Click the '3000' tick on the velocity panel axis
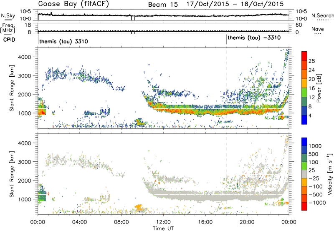Image resolution: width=334 pixels, height=231 pixels. pos(24,162)
